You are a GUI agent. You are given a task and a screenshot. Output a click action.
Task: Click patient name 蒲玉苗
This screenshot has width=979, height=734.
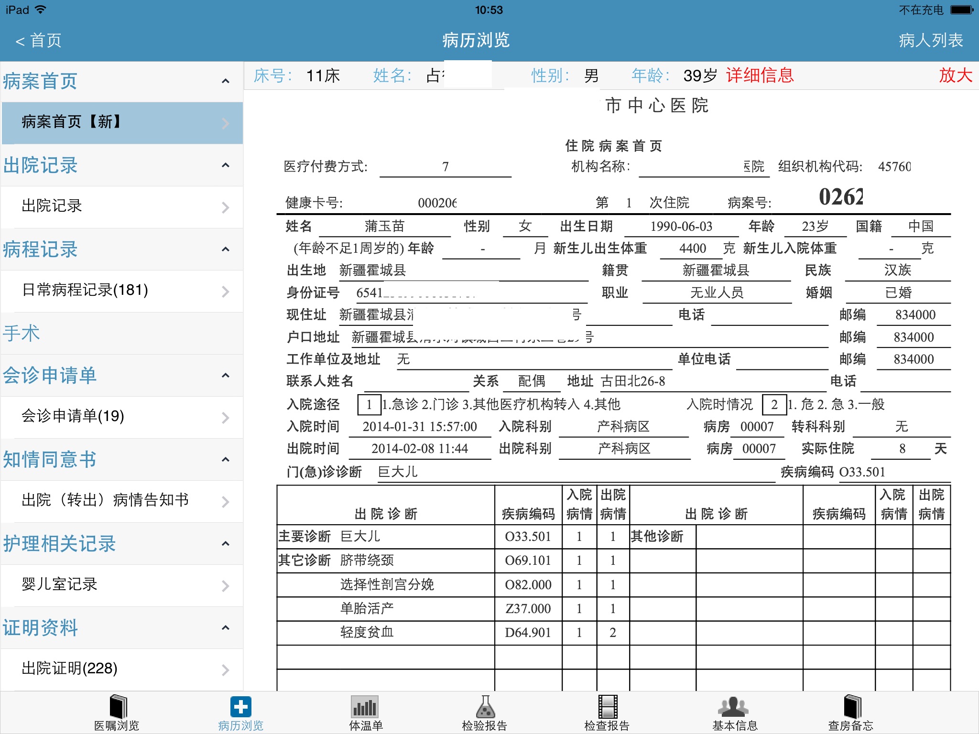click(x=384, y=226)
